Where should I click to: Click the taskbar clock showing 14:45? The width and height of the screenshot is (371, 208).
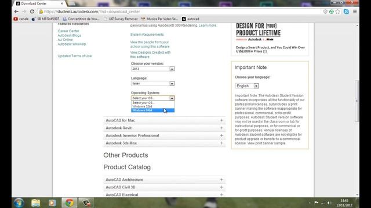tap(344, 203)
